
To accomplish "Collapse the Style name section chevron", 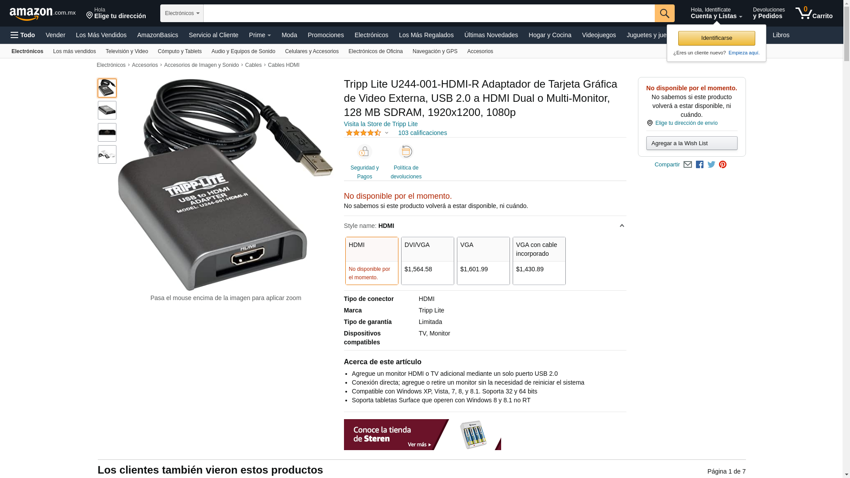I will coord(622,226).
